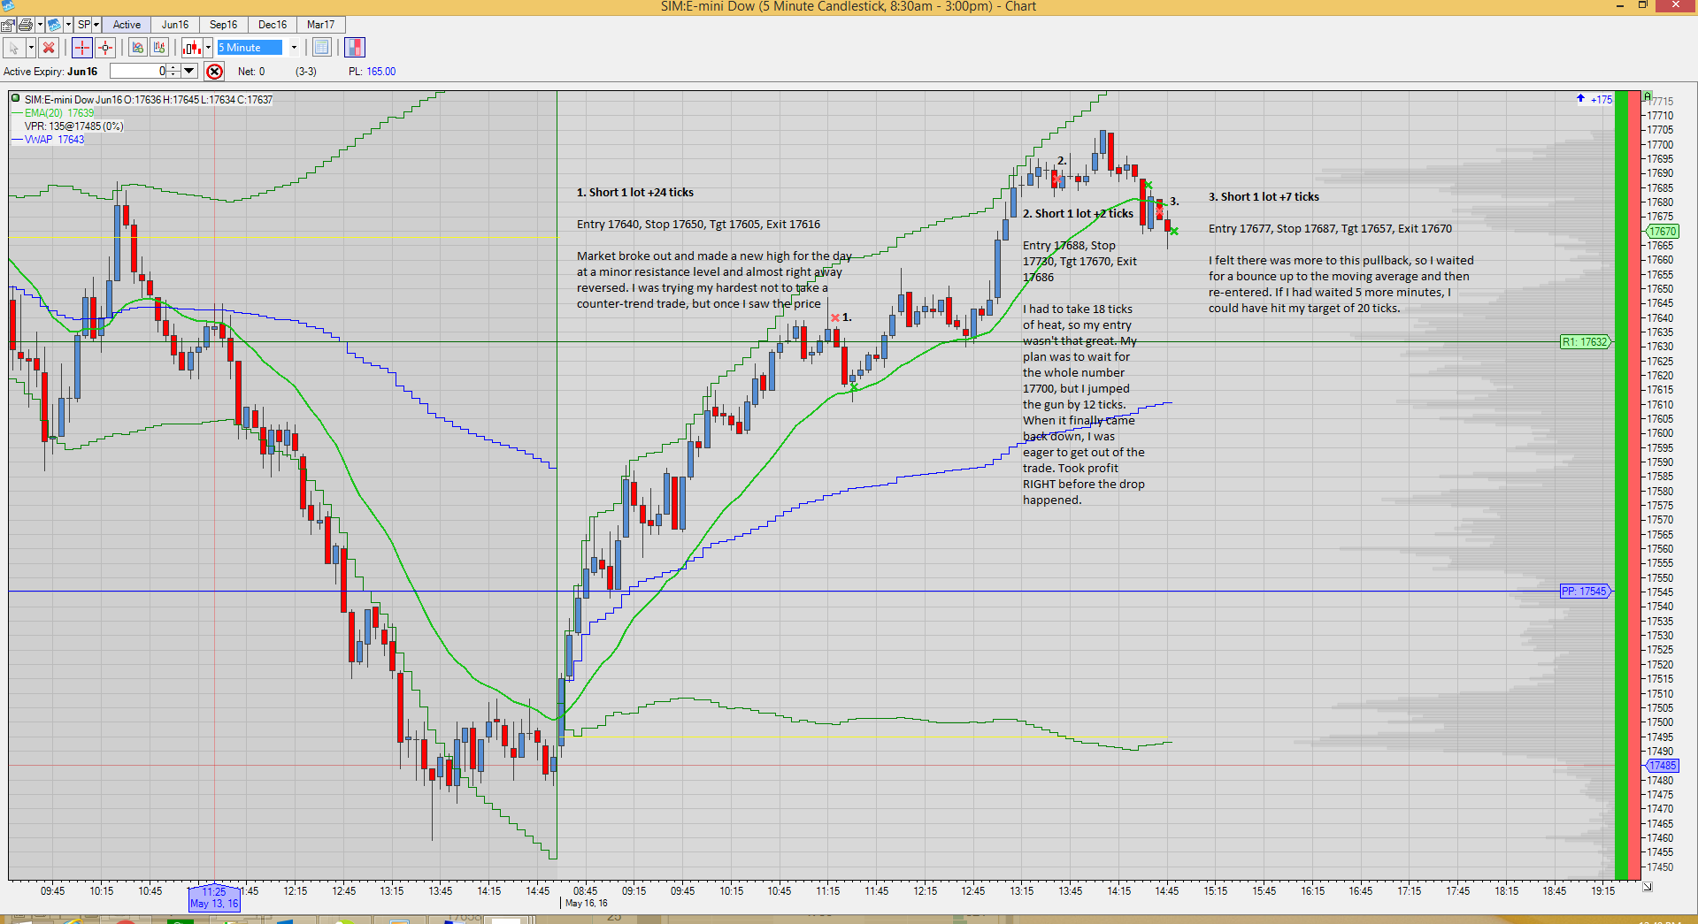Click the 5 Minute interval field
Screen dimensions: 1698x924
[x=250, y=48]
